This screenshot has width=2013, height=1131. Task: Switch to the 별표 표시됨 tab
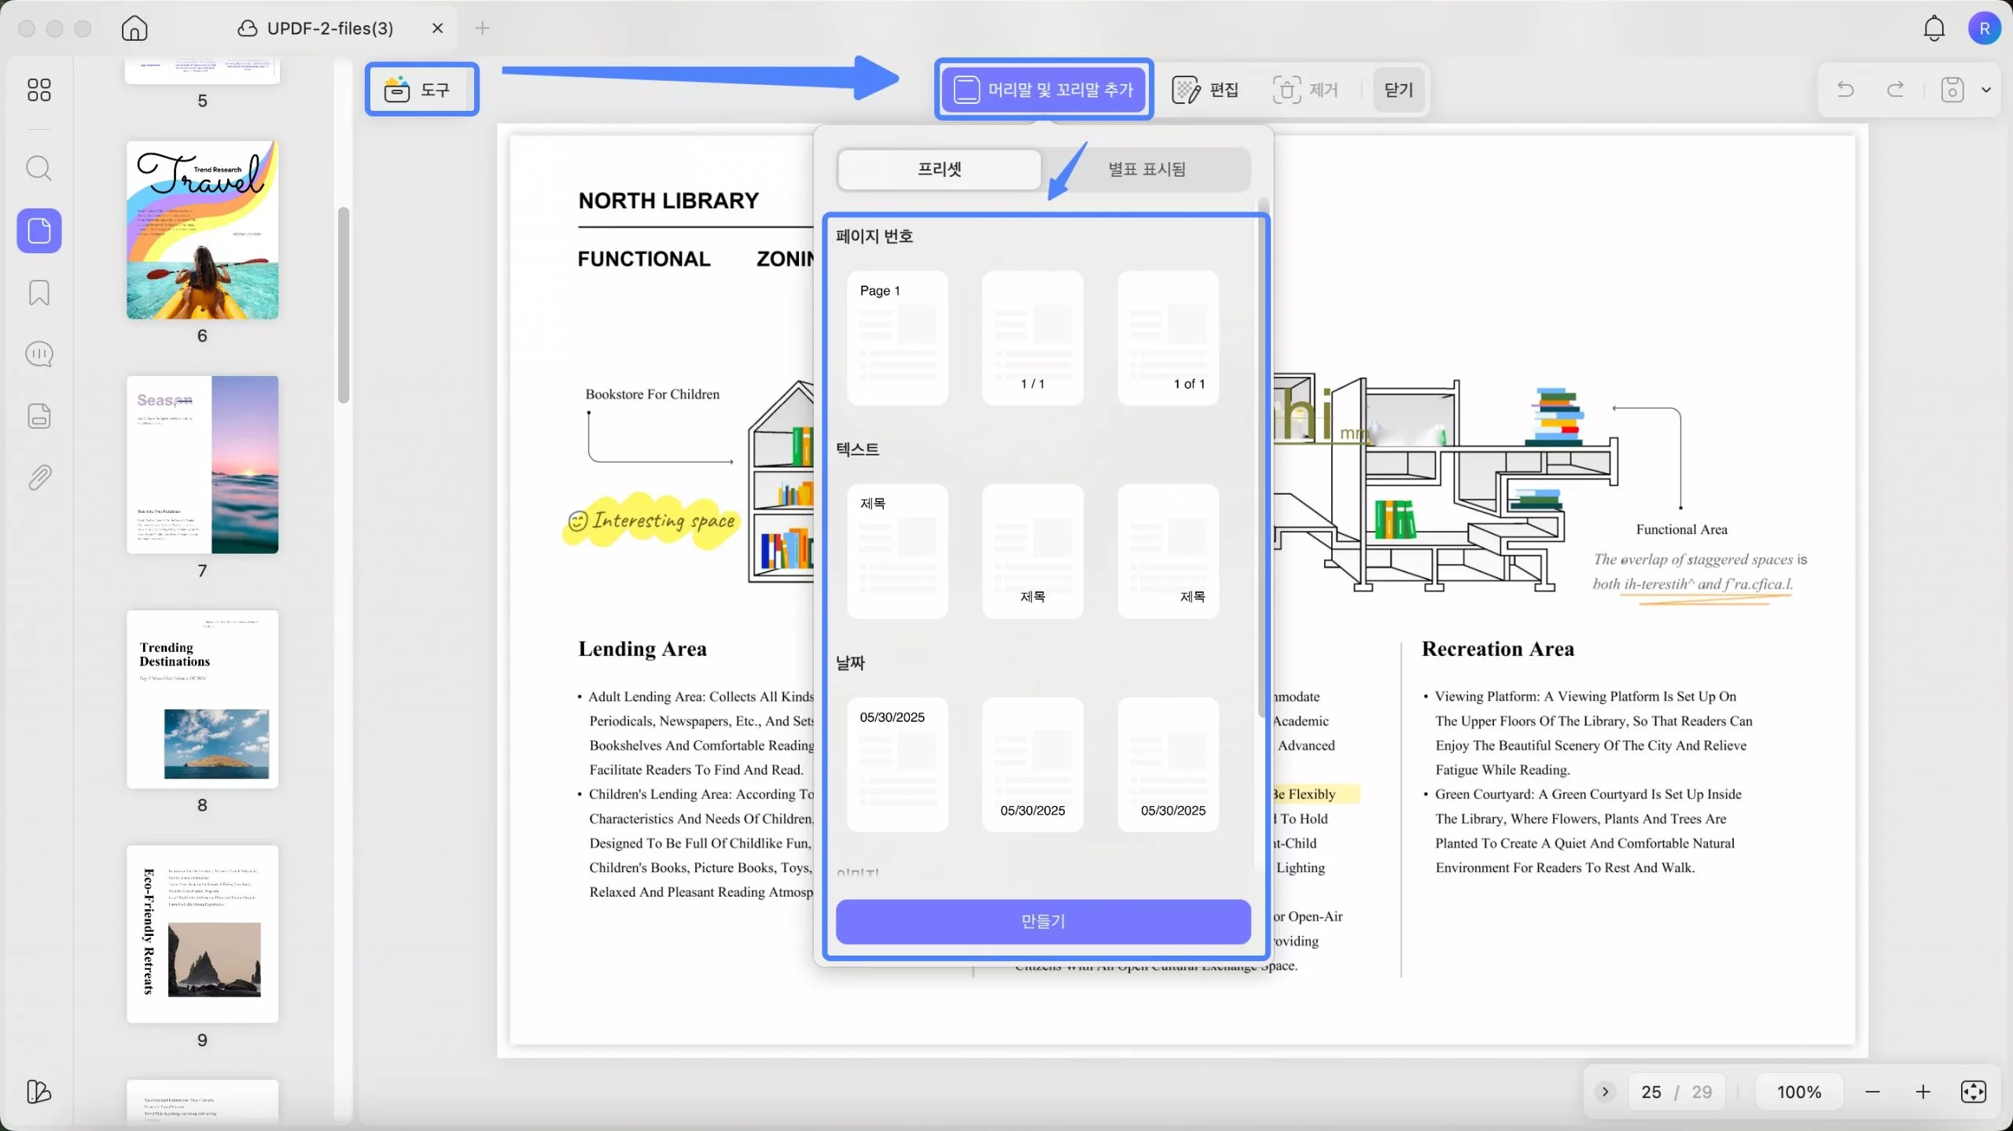coord(1146,169)
